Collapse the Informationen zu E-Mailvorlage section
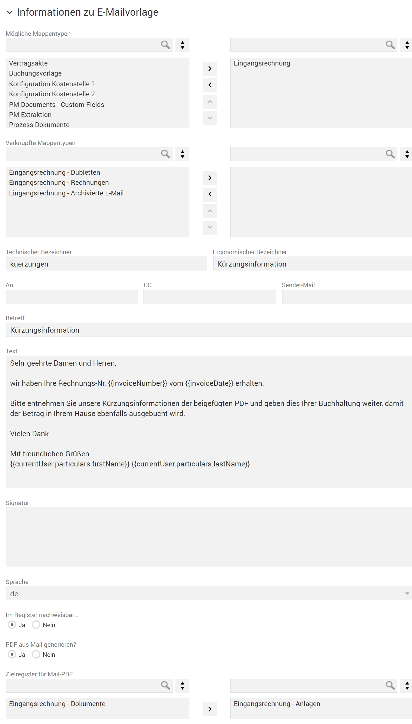This screenshot has height=724, width=412. [9, 12]
